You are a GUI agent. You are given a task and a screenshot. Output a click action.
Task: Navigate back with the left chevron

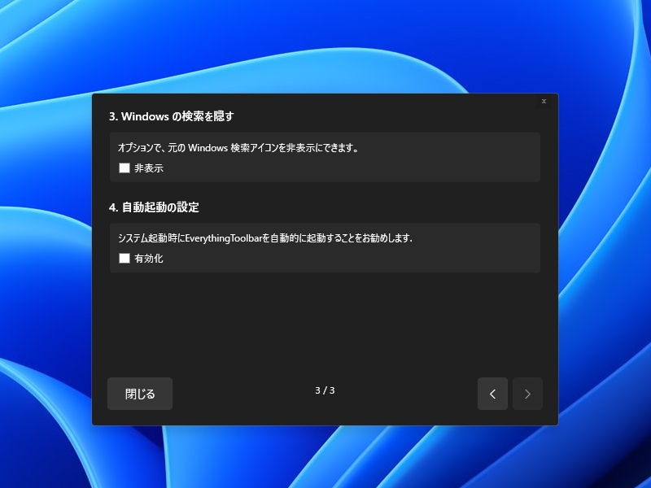pos(492,394)
